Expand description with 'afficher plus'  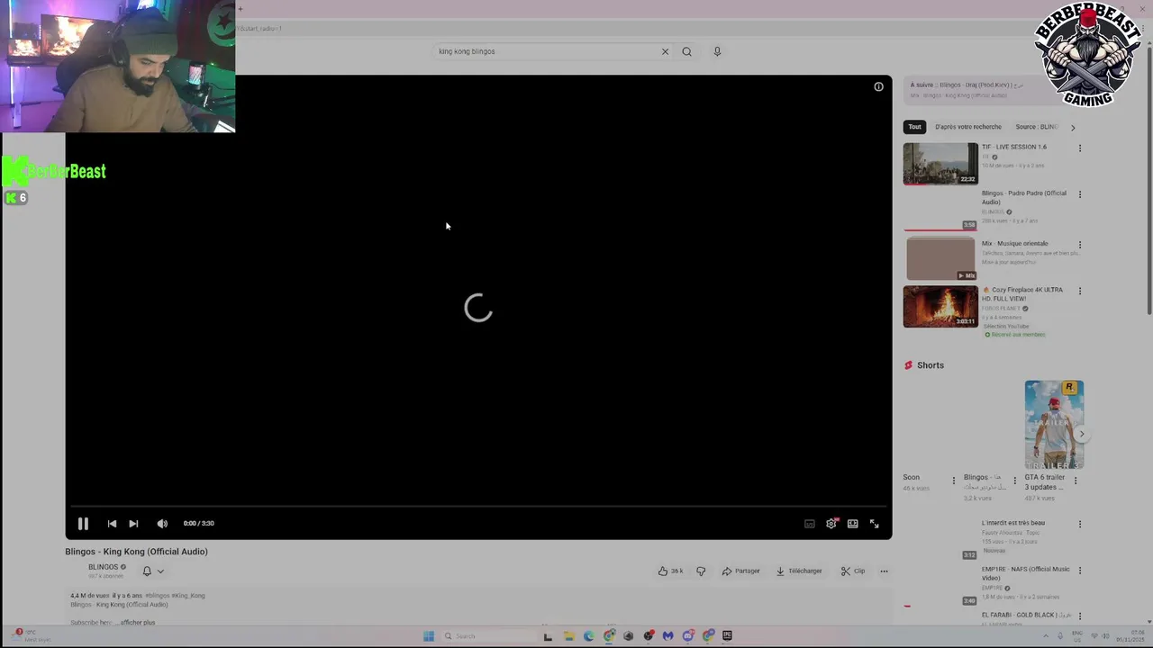point(136,623)
